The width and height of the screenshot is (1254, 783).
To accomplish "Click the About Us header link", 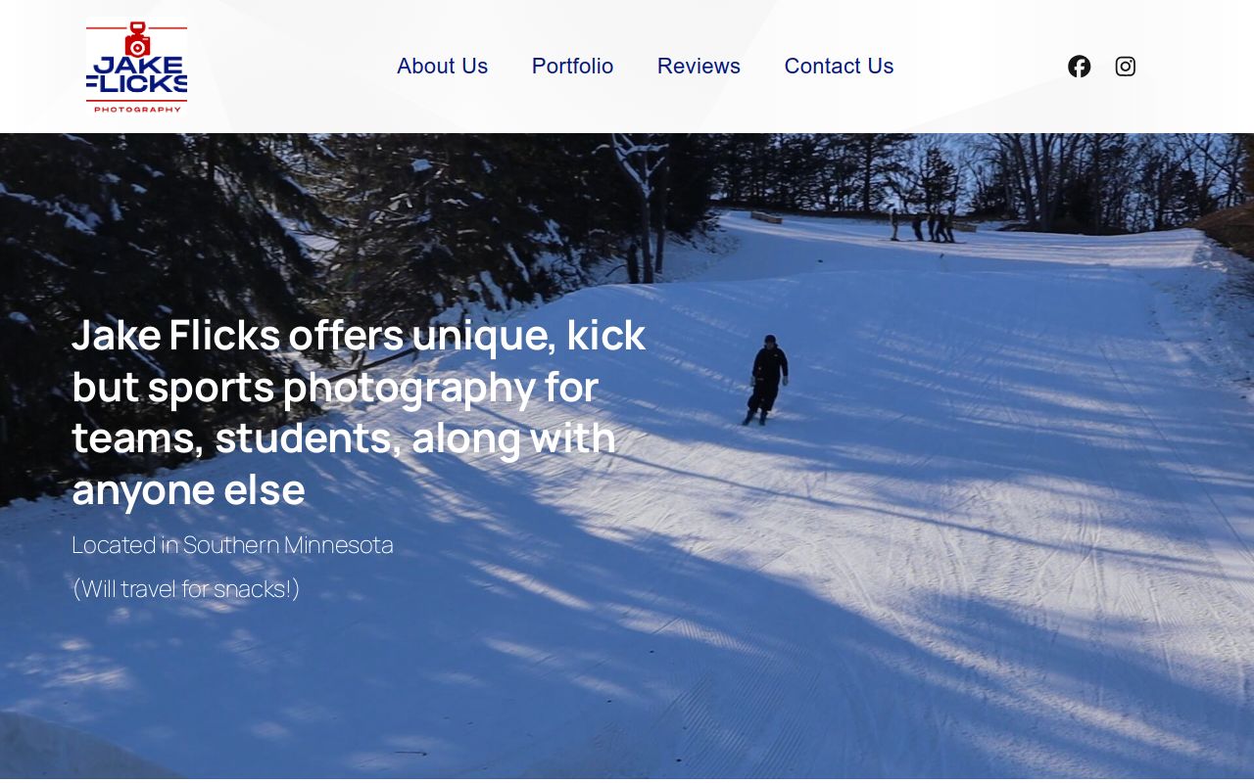I will 442,66.
